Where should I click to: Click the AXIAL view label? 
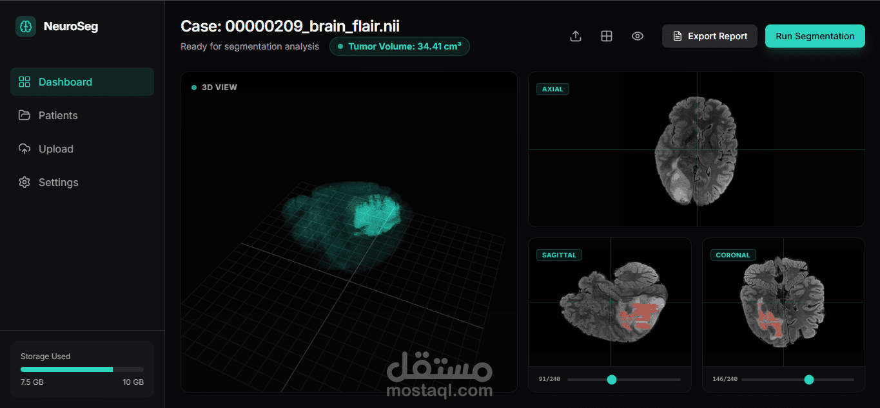click(x=552, y=89)
